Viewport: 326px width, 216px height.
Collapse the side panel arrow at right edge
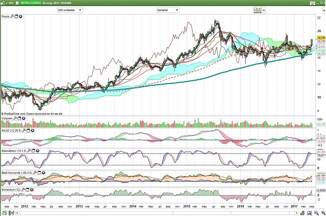tap(324, 10)
